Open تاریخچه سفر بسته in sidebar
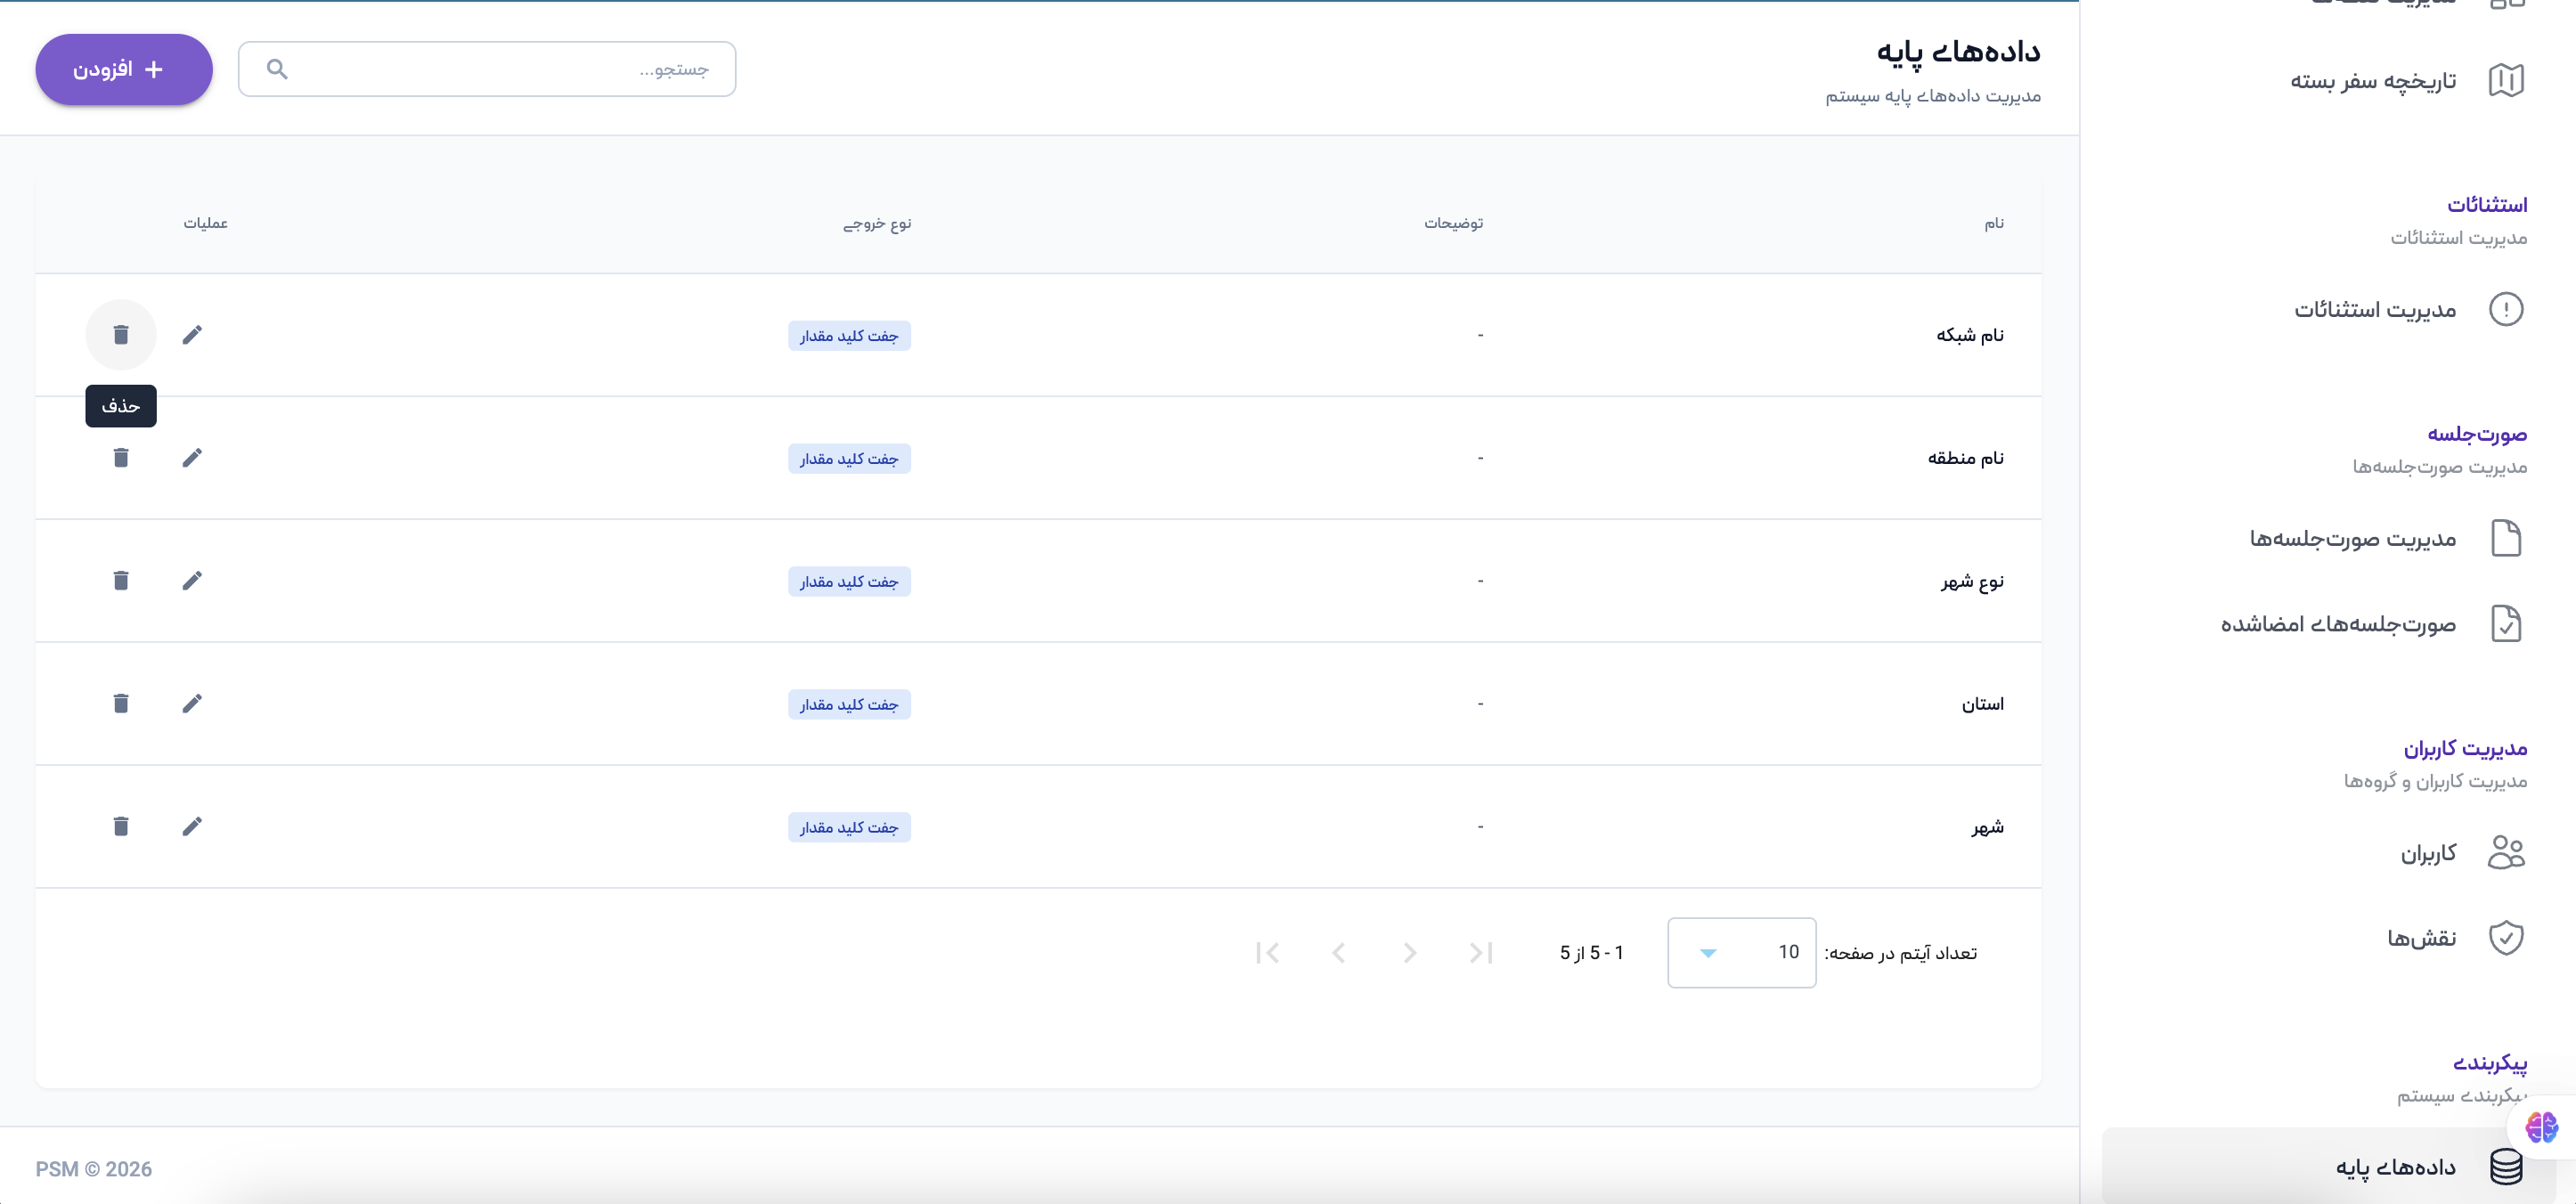The height and width of the screenshot is (1204, 2576). [2373, 81]
